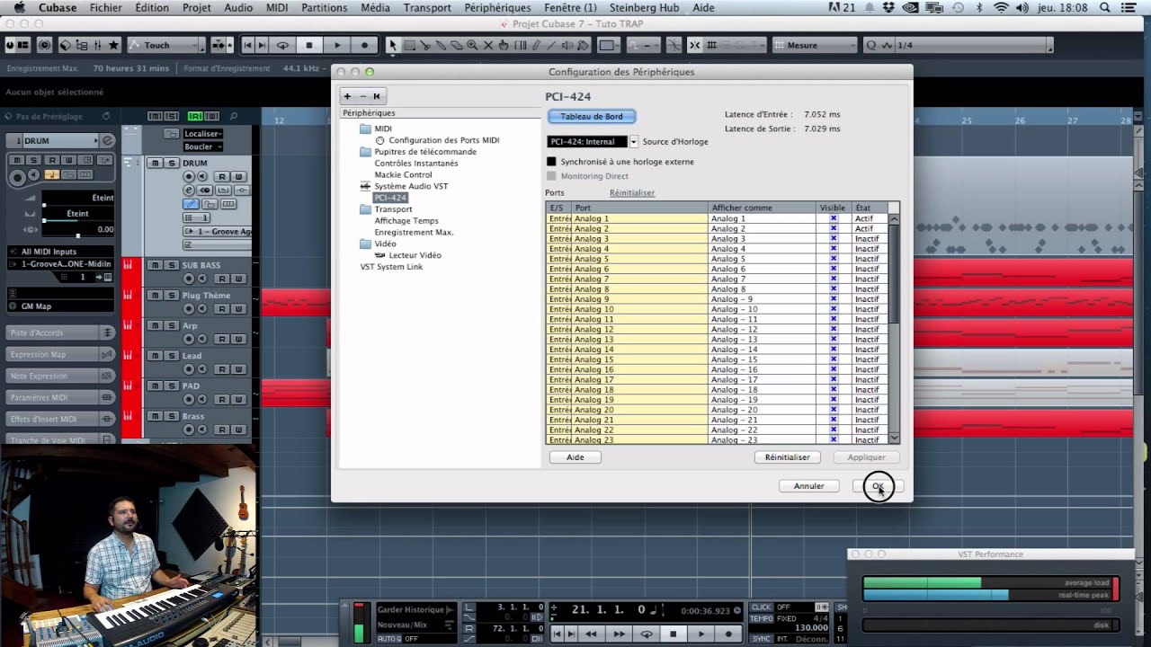The width and height of the screenshot is (1151, 647).
Task: Click the Wi-Fi icon in menu bar
Action: coord(1001,7)
